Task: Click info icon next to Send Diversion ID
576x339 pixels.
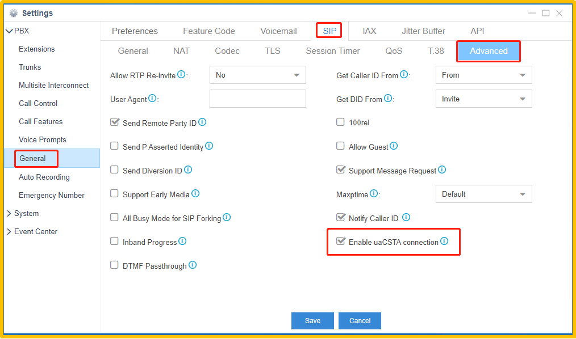Action: [x=188, y=169]
